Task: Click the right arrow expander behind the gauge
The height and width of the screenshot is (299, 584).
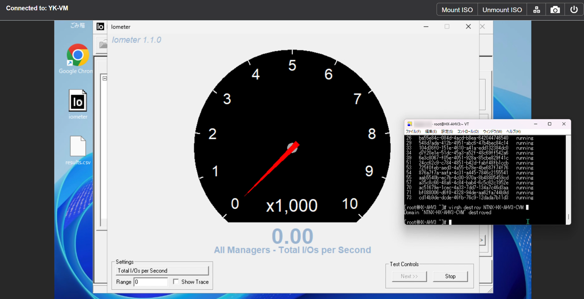Action: (x=482, y=240)
